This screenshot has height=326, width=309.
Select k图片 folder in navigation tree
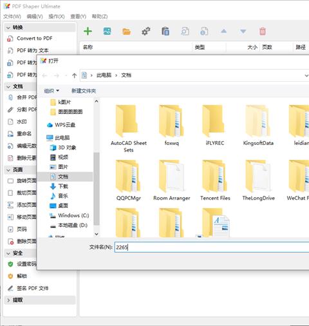tap(61, 102)
